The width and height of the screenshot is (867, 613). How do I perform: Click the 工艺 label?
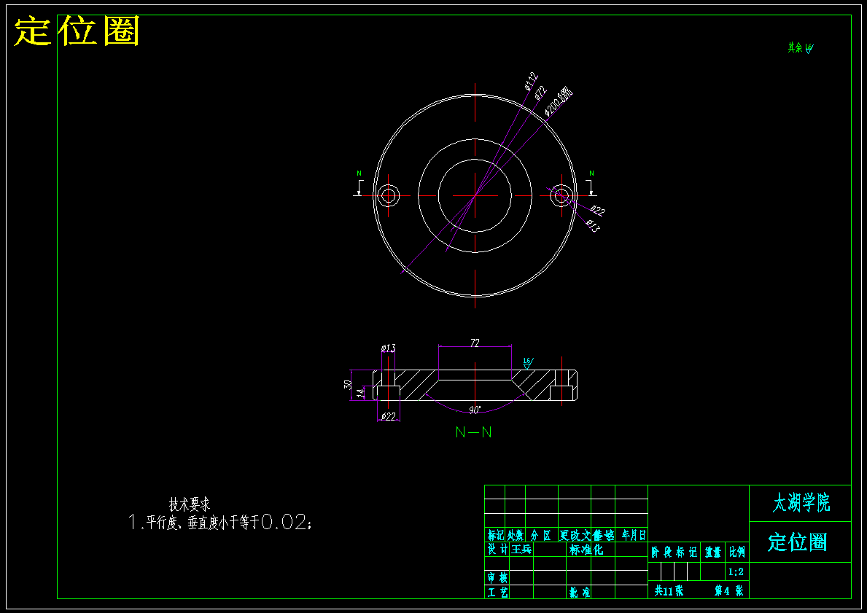497,592
